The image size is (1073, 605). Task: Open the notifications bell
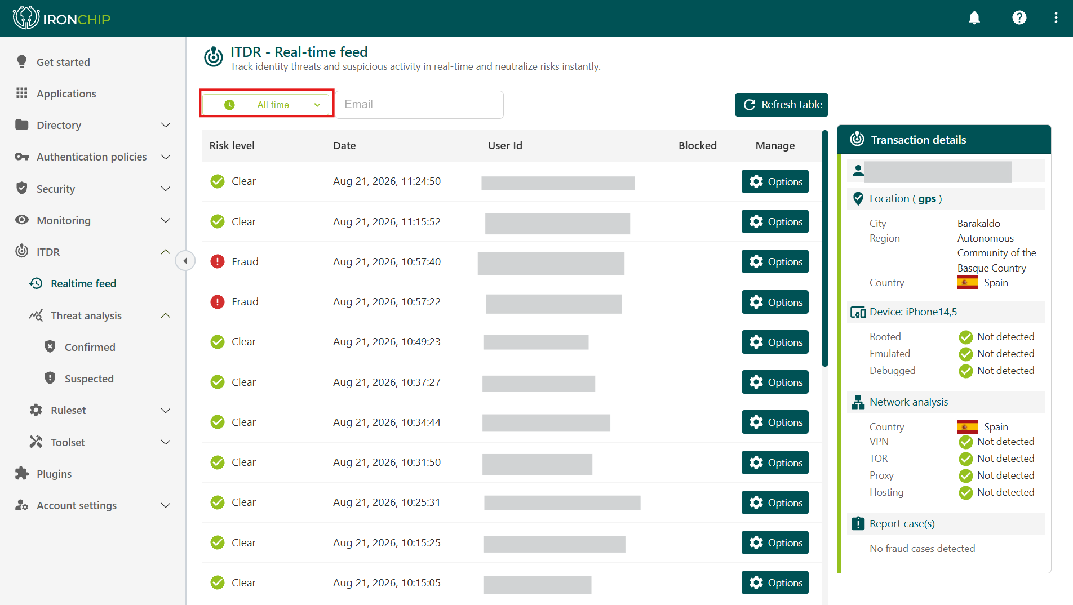974,18
